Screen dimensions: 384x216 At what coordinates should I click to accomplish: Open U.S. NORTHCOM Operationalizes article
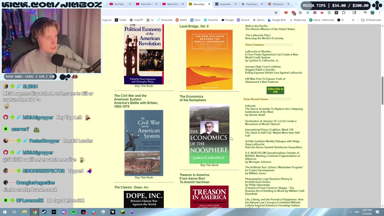pos(272,156)
